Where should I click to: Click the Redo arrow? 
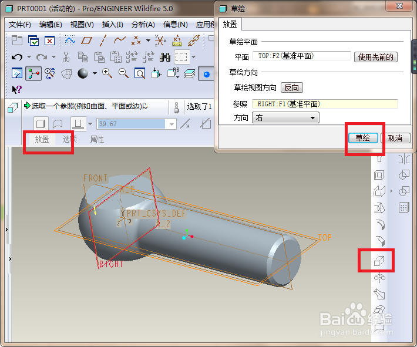pyautogui.click(x=42, y=57)
